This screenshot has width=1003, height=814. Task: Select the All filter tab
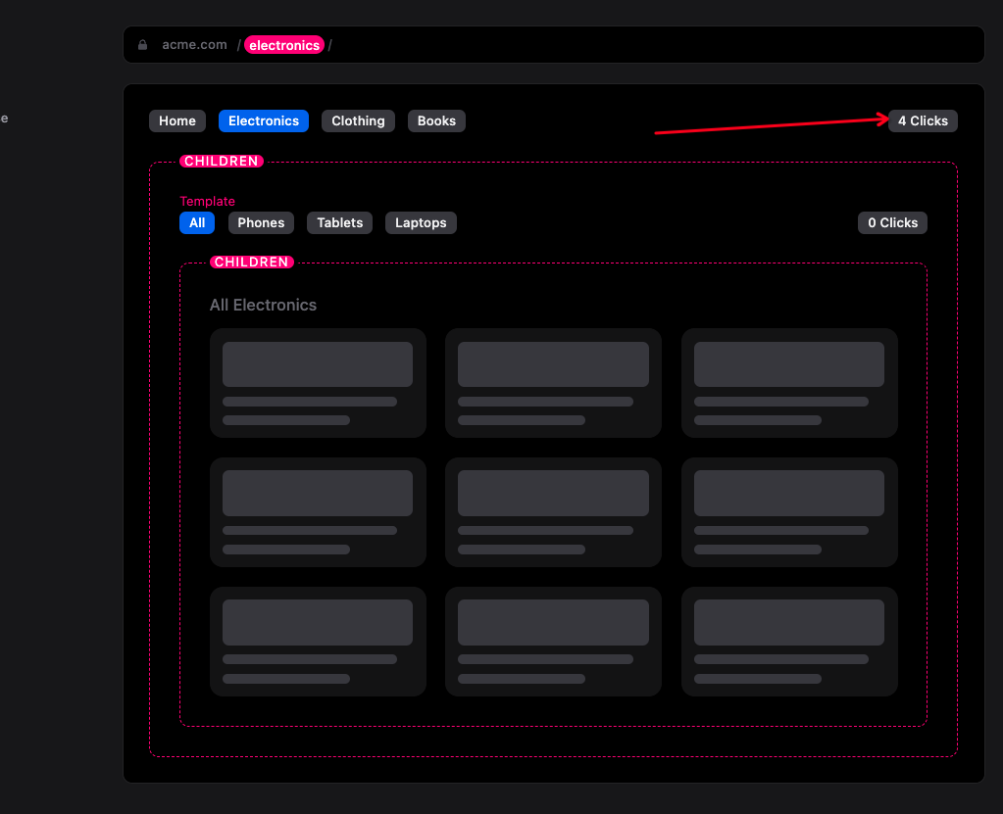[x=197, y=222]
